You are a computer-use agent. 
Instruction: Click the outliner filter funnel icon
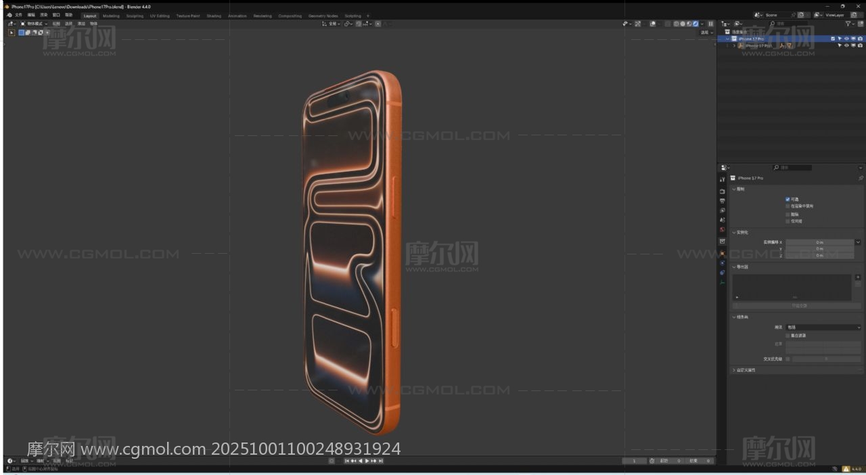click(x=848, y=24)
